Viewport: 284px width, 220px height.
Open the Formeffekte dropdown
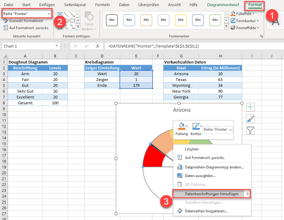coord(245,28)
